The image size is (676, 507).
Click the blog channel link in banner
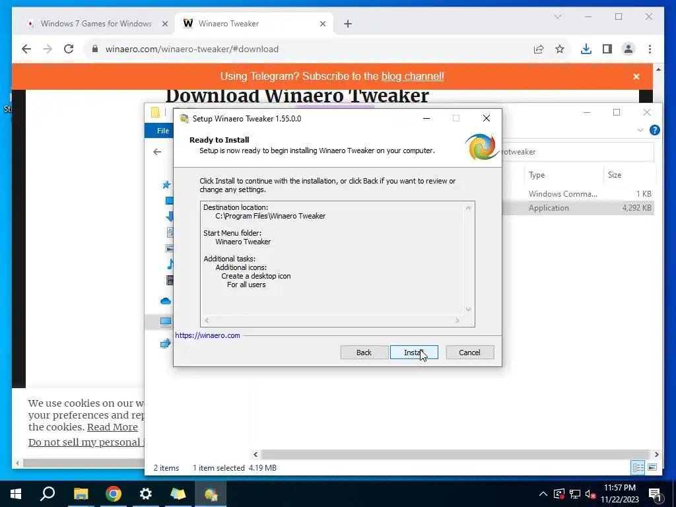(413, 77)
